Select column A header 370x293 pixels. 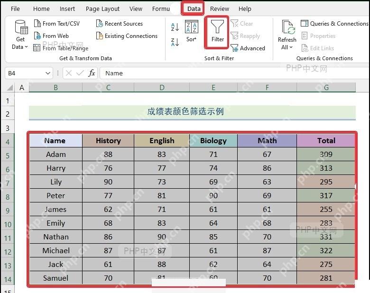22,88
